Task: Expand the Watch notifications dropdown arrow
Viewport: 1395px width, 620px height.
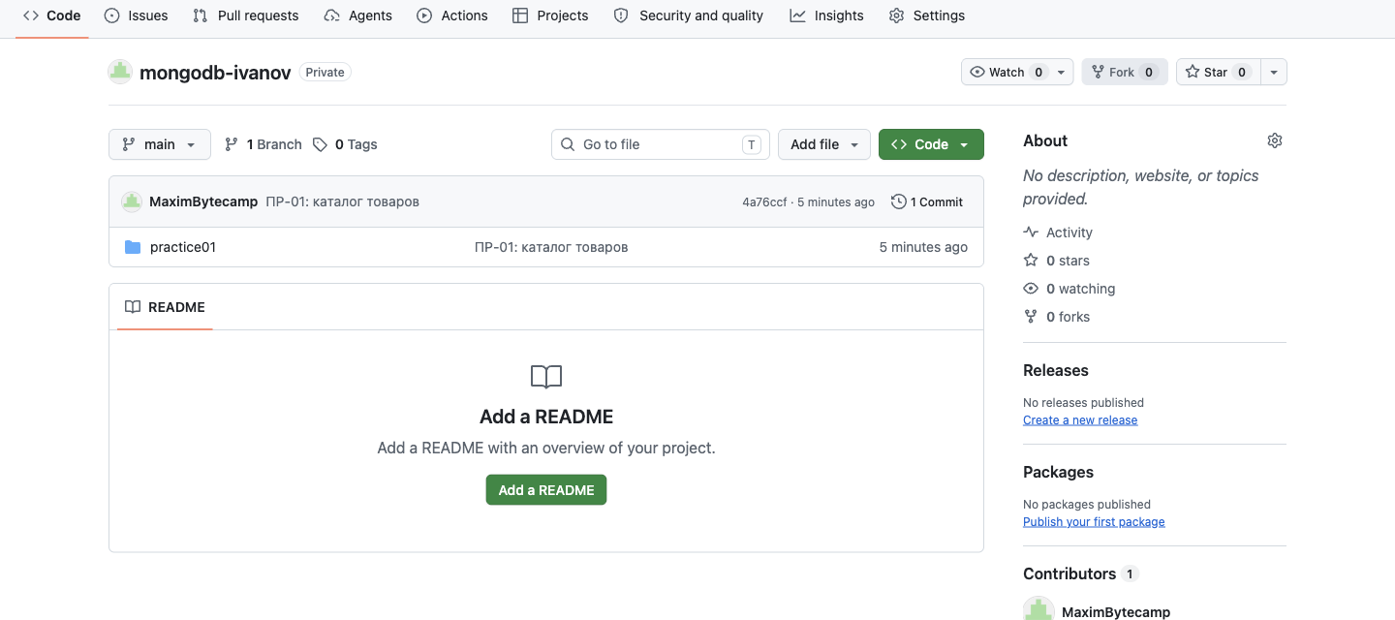Action: (x=1062, y=72)
